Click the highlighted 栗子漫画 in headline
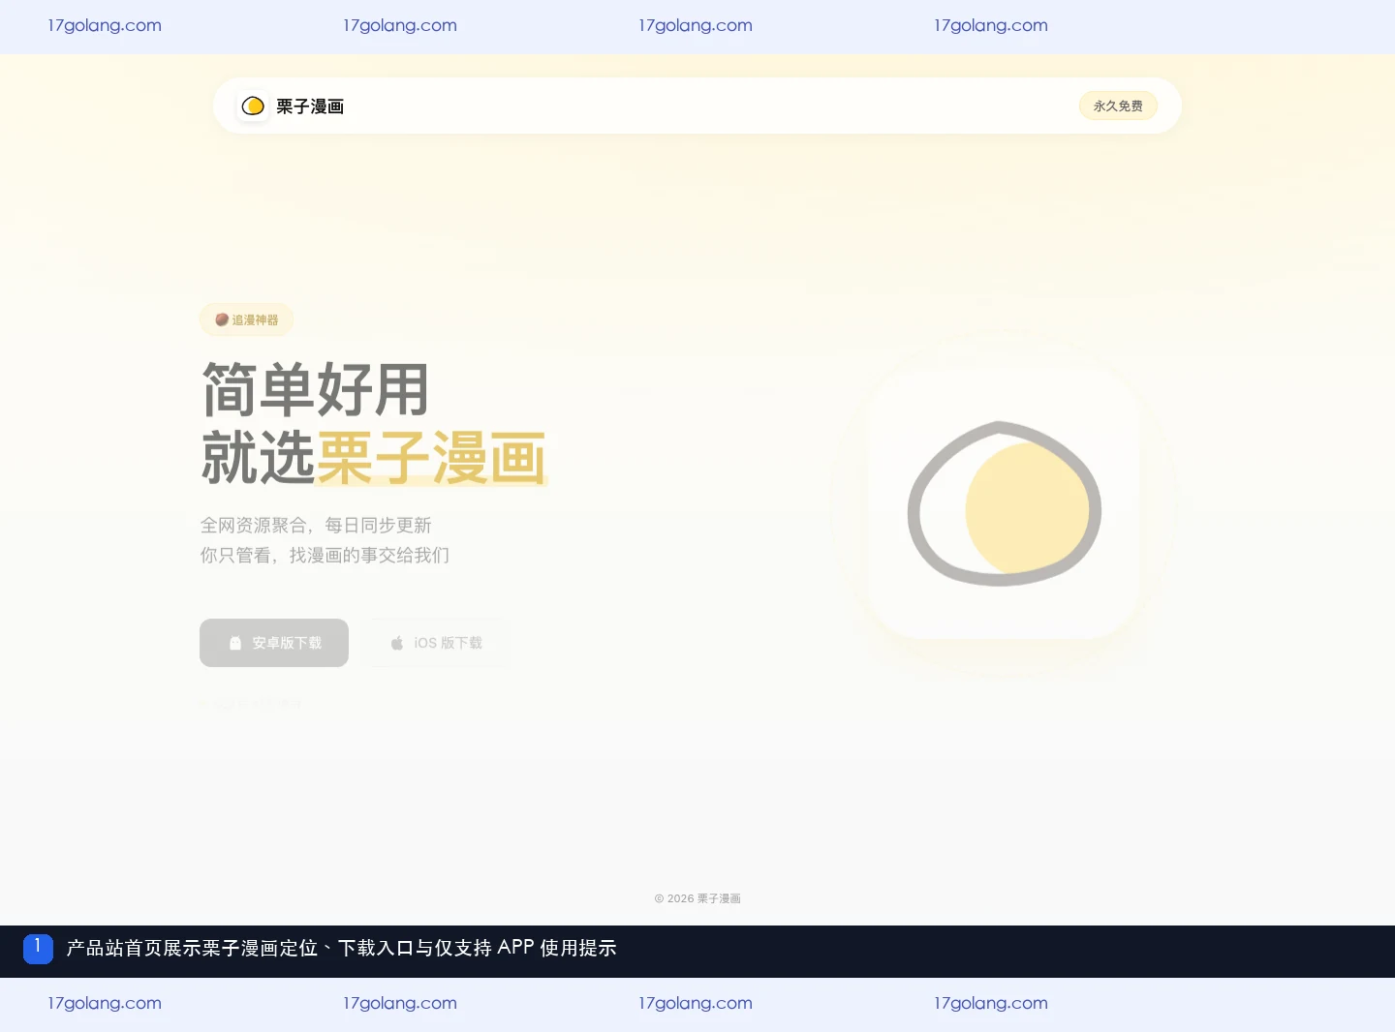This screenshot has height=1032, width=1395. point(431,458)
